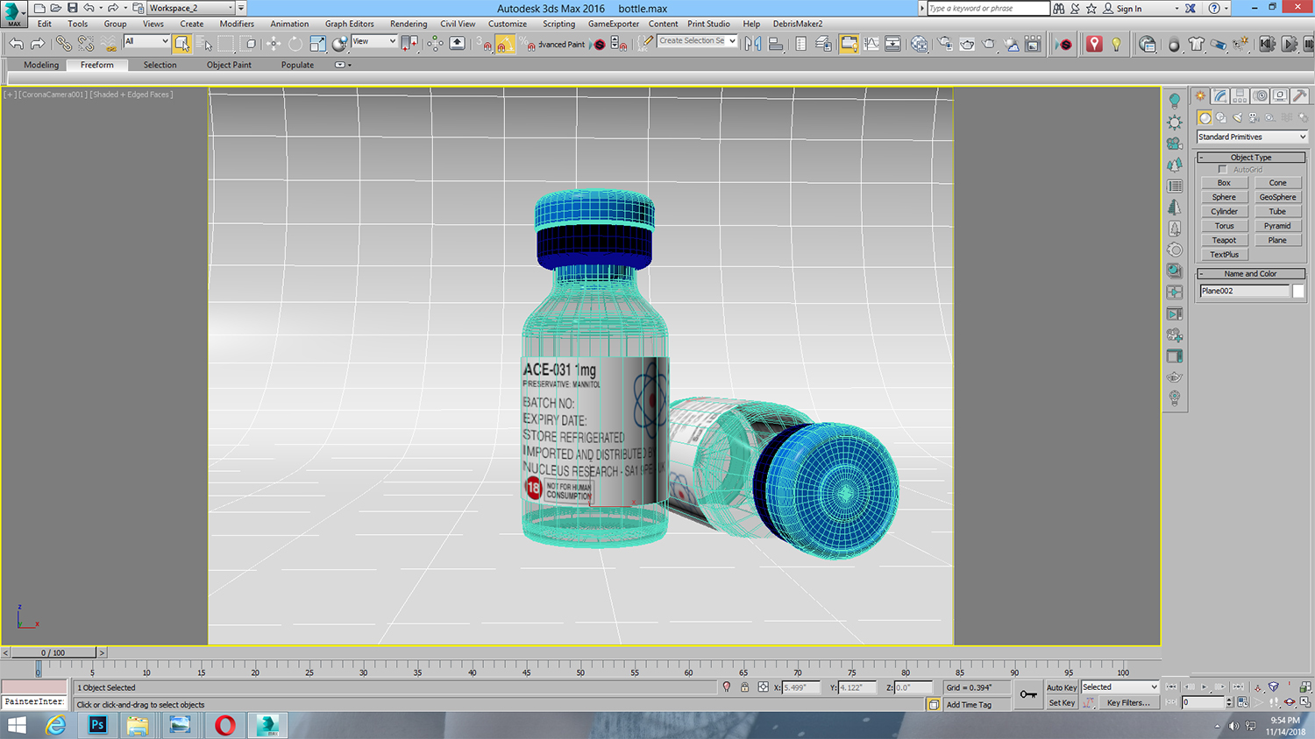Click the 0 / 100 time slider

[53, 652]
